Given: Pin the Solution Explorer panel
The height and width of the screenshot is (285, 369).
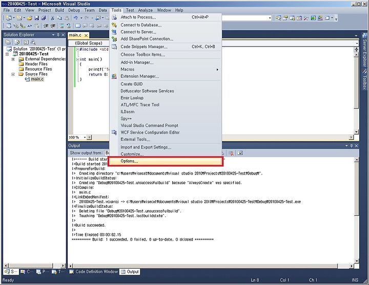Looking at the screenshot, I should [58, 35].
